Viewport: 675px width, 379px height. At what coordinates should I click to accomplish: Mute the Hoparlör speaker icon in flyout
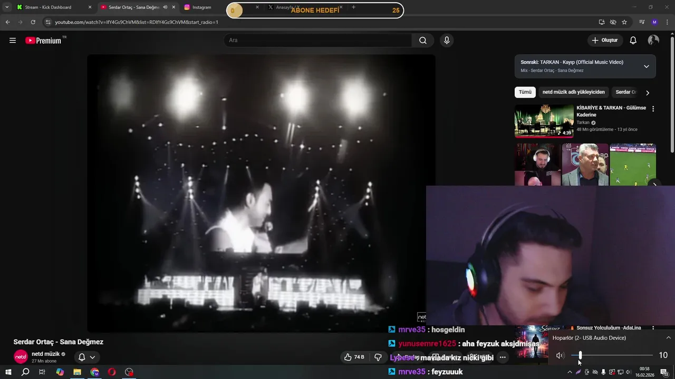(x=560, y=355)
